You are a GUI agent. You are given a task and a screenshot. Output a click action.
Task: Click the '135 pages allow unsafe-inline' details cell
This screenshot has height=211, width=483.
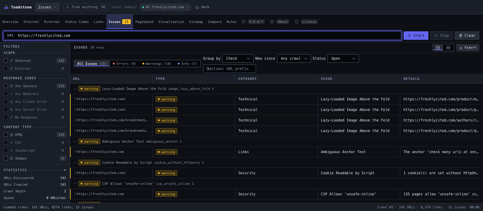[441, 194]
